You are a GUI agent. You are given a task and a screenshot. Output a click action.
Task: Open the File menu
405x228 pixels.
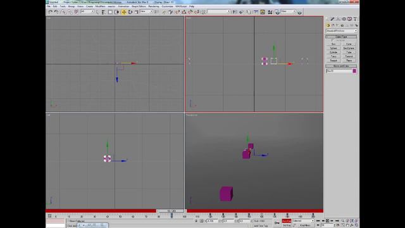(48, 6)
